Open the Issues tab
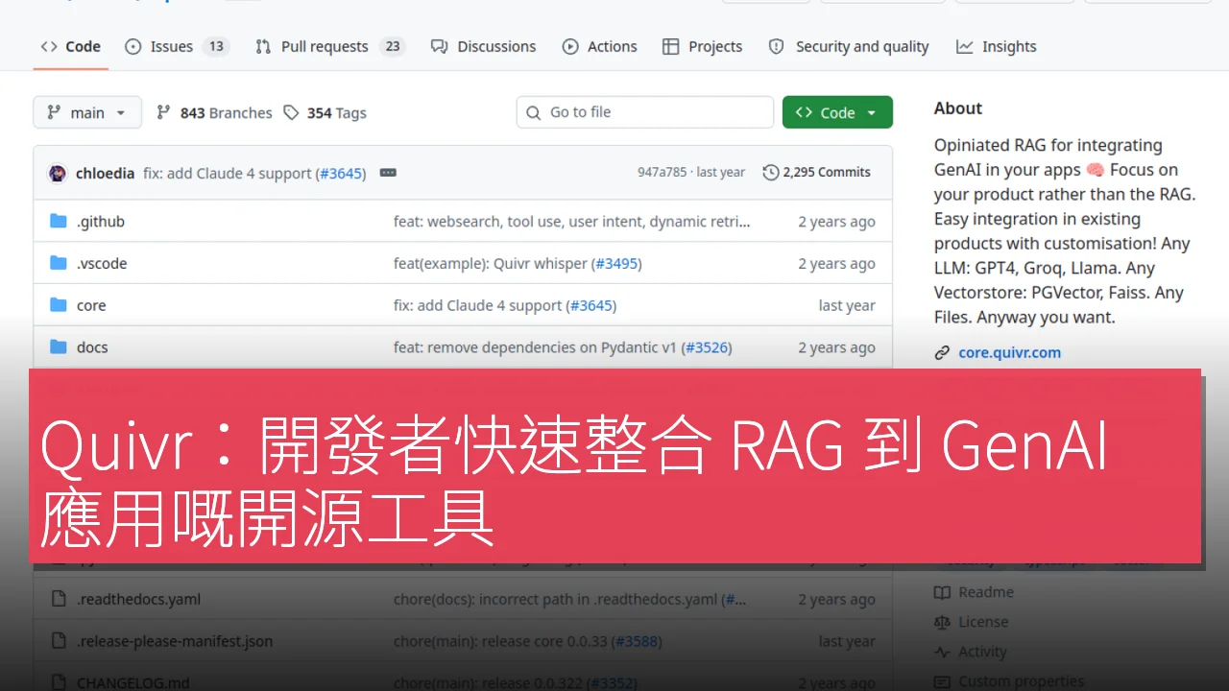1229x691 pixels. [x=177, y=46]
